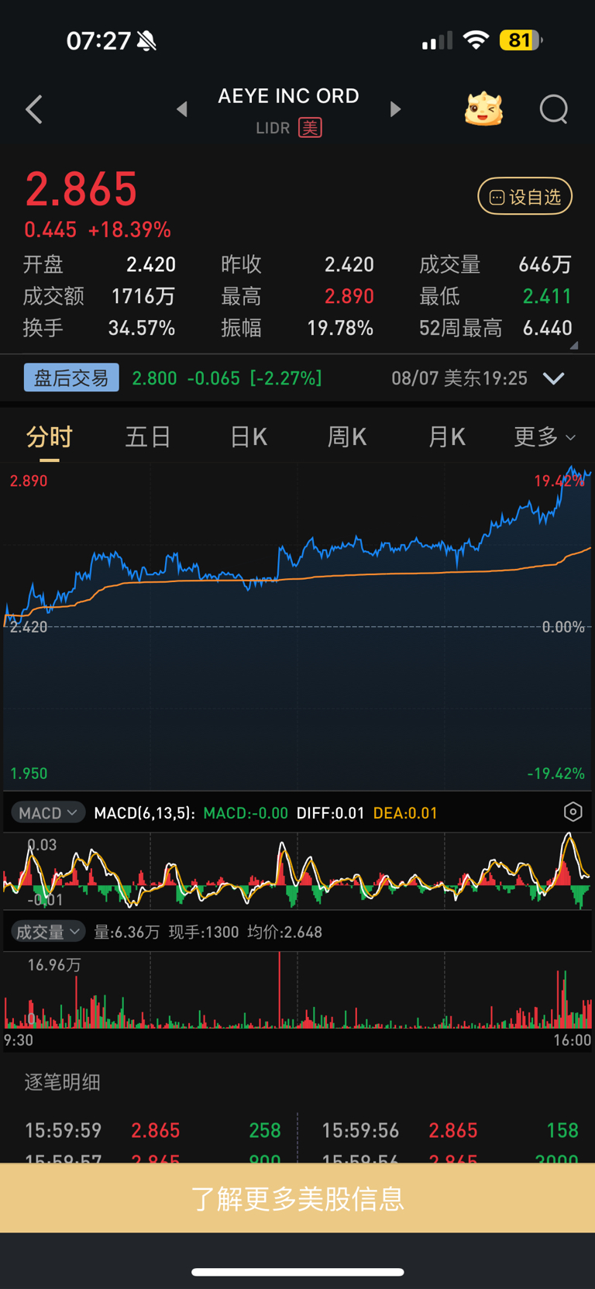Viewport: 595px width, 1289px height.
Task: Tap the DIFF:0.01 readout
Action: [x=330, y=812]
